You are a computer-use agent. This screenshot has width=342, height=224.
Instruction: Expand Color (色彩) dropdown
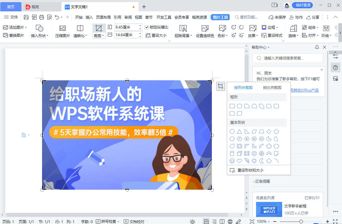tap(227, 36)
